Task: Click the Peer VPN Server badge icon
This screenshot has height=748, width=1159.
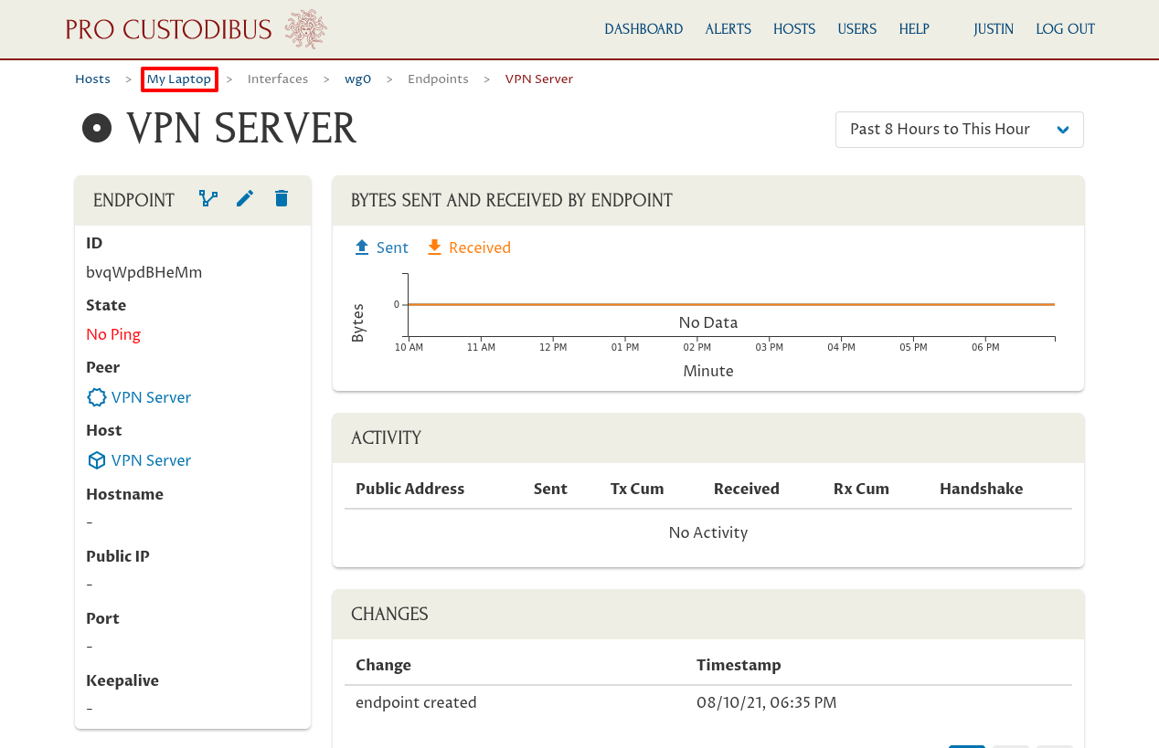Action: (96, 397)
